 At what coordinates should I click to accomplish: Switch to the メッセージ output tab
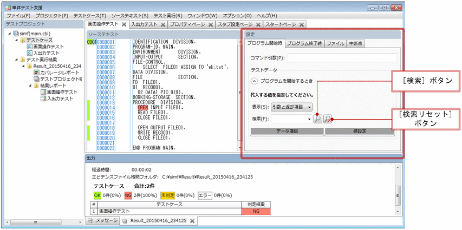102,221
